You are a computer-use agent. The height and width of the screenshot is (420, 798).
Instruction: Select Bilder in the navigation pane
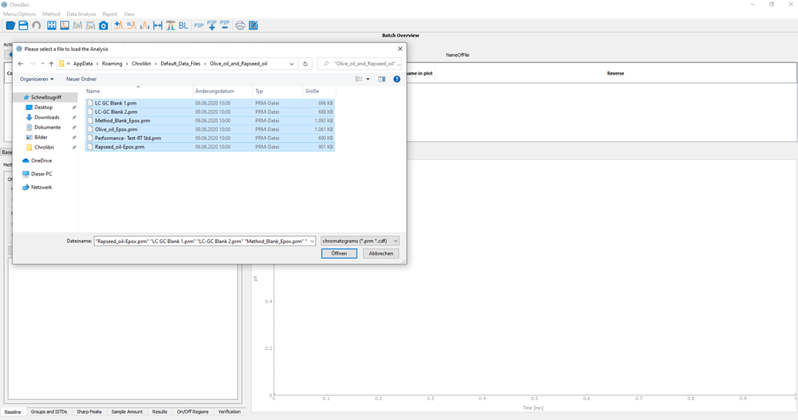41,137
